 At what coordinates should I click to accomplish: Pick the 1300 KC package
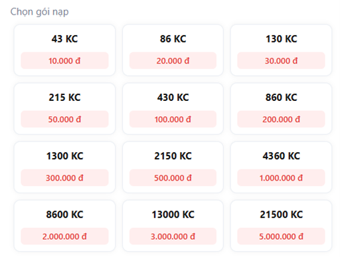64,167
